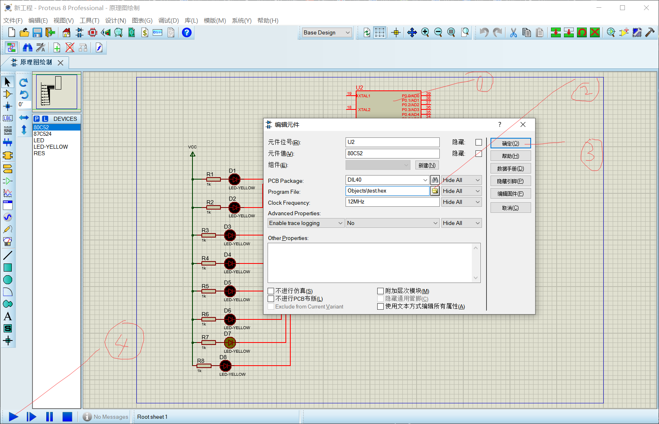Click the Zoom In magnifier icon
This screenshot has width=659, height=424.
tap(425, 32)
